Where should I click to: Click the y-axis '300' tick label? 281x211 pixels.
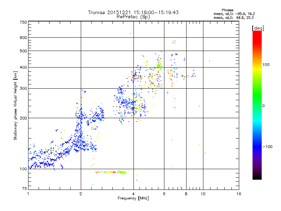click(x=23, y=89)
